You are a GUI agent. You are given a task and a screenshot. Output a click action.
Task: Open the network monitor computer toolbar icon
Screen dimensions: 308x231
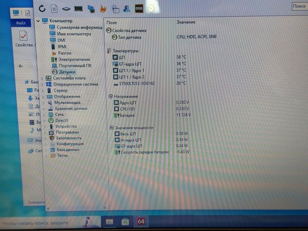pos(91,9)
